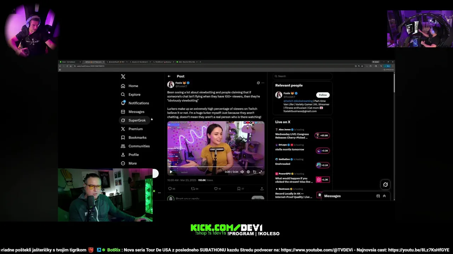Click the Grok icon on the post
This screenshot has height=254, width=453.
258,83
